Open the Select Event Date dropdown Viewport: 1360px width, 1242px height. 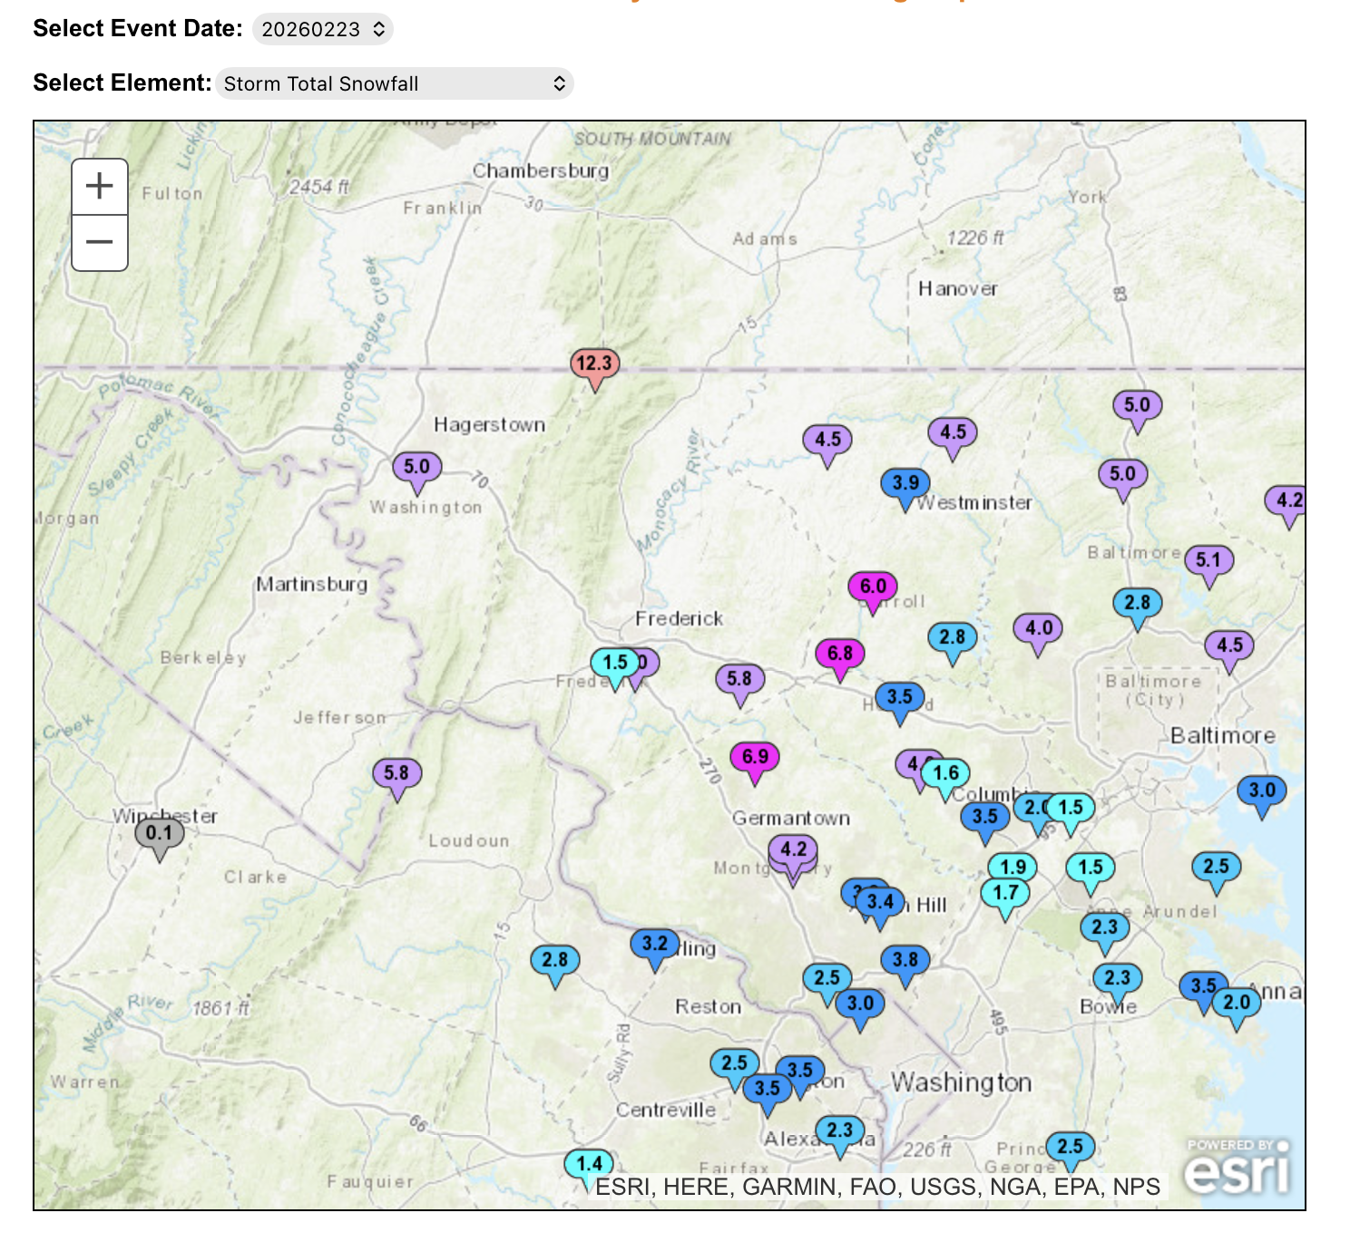coord(322,29)
